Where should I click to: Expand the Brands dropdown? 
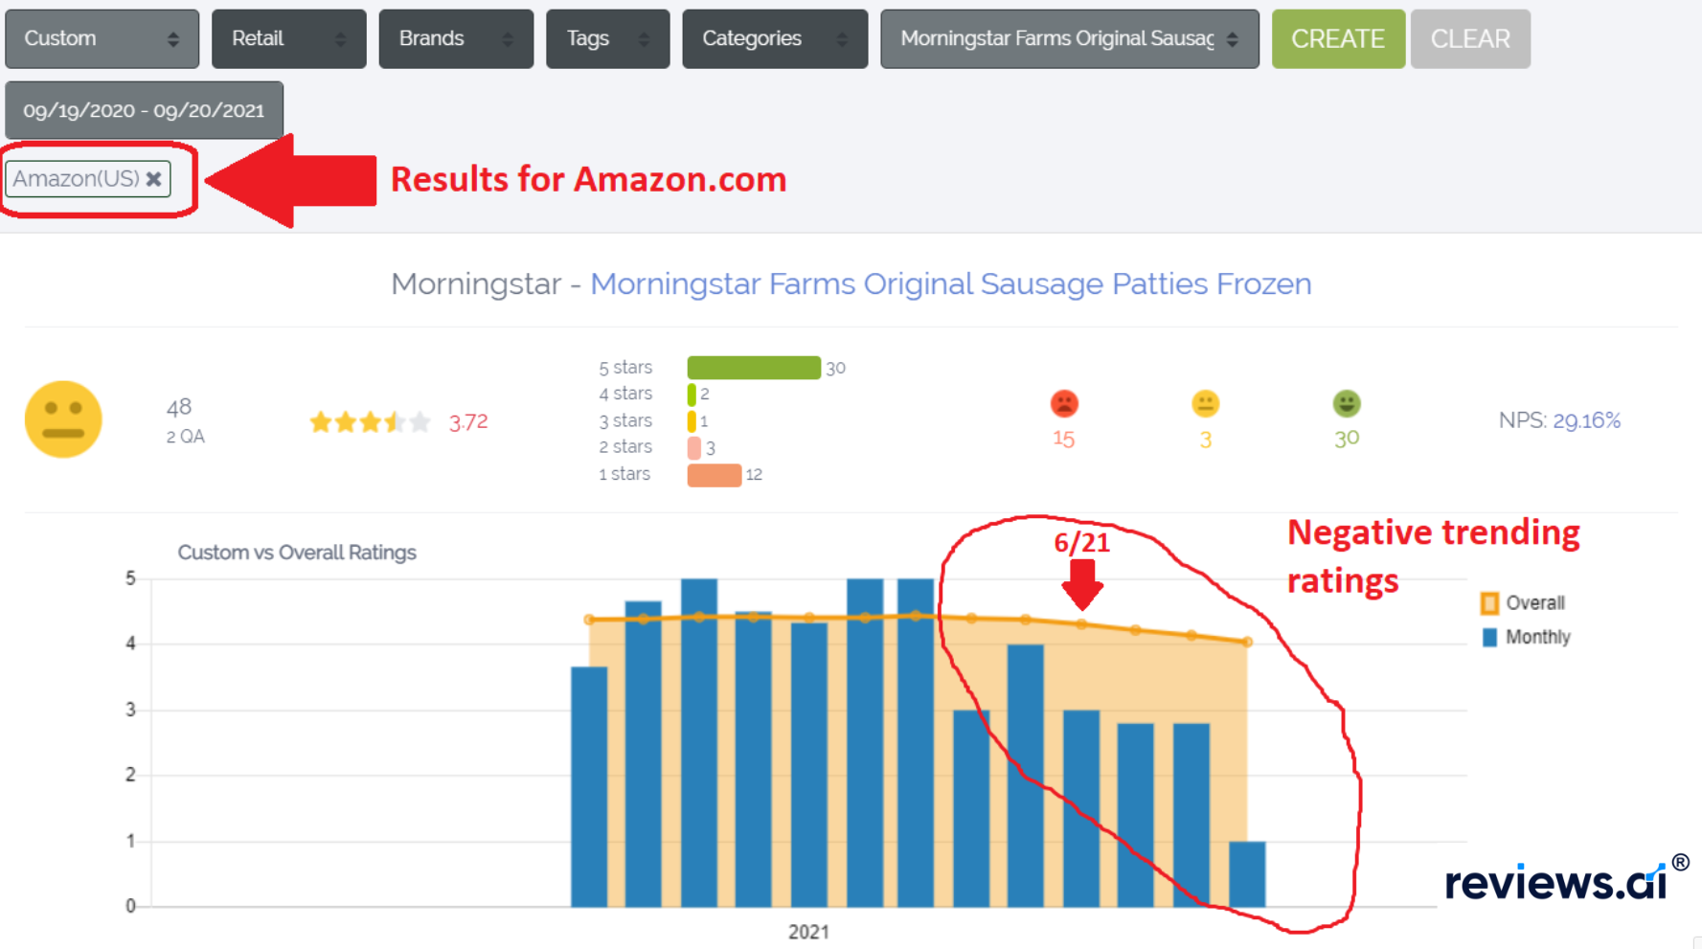[456, 38]
